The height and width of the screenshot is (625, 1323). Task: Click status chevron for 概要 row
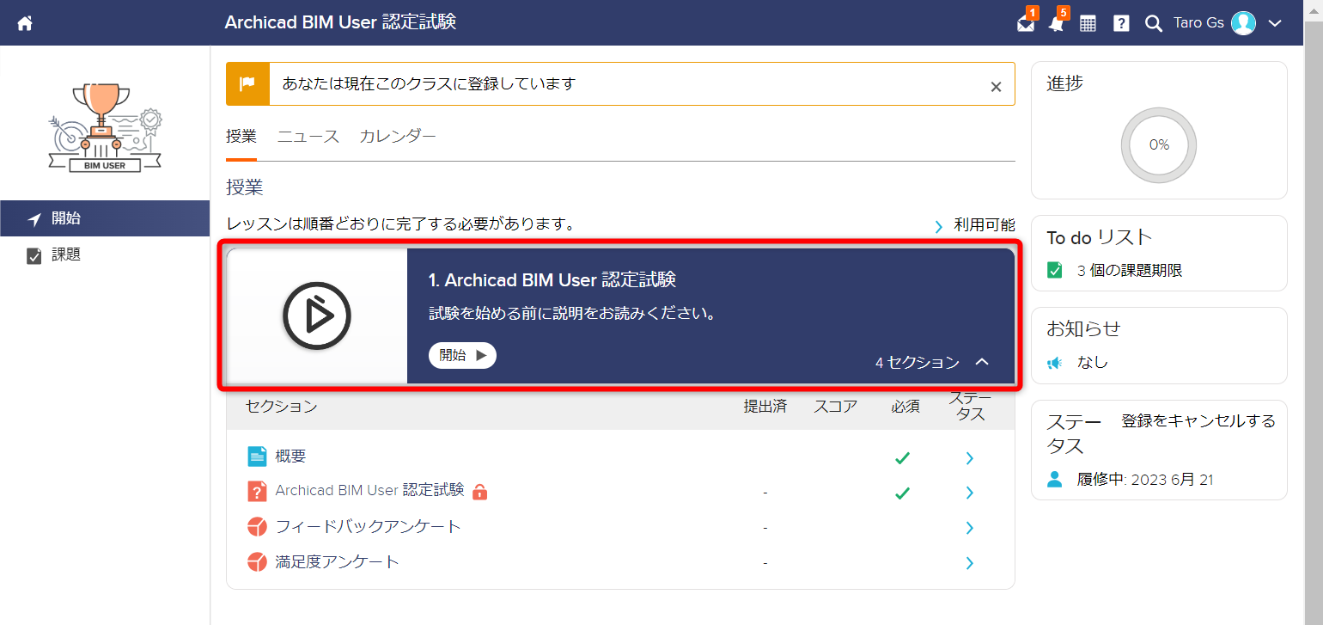click(x=970, y=458)
